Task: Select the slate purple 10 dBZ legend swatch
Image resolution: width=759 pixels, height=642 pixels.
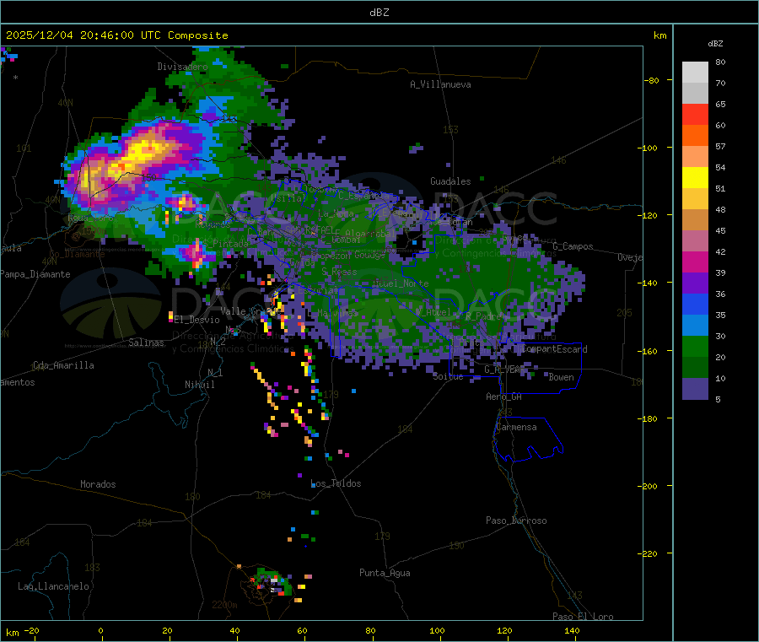Action: 695,388
